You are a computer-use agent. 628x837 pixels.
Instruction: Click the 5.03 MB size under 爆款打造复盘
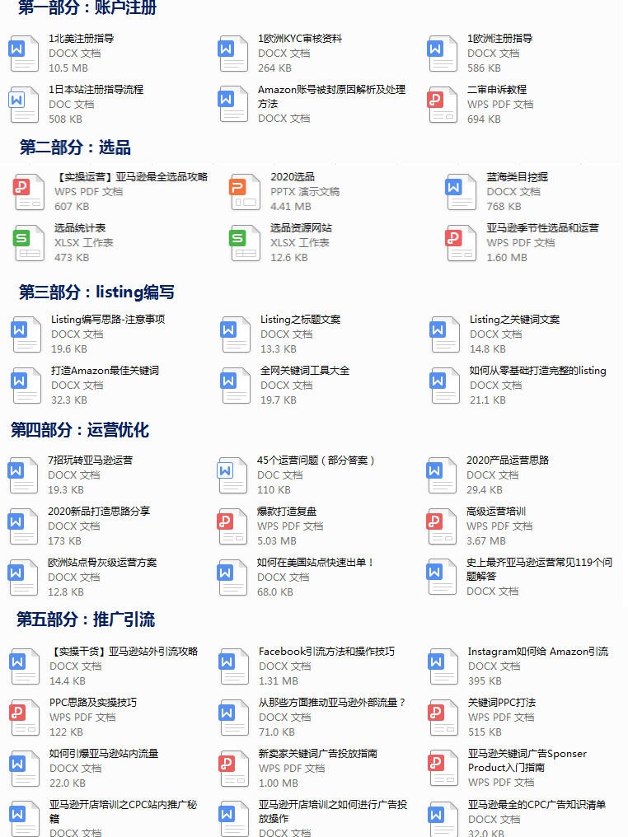(x=277, y=541)
